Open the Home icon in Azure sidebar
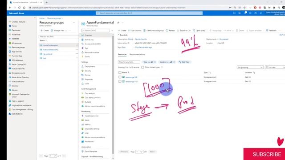The image size is (285, 160). point(10,26)
